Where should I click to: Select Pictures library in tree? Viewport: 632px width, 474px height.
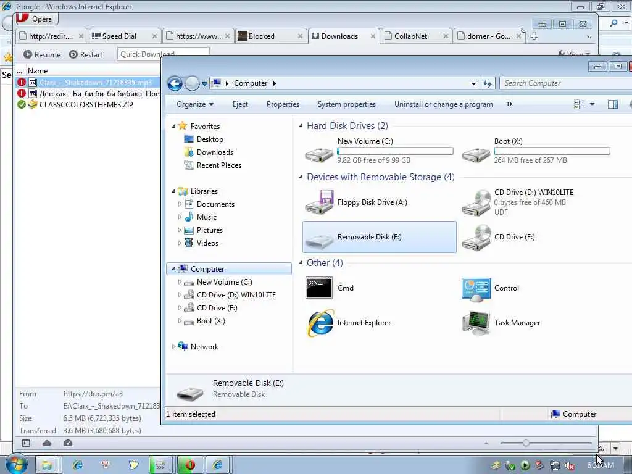[x=210, y=230]
